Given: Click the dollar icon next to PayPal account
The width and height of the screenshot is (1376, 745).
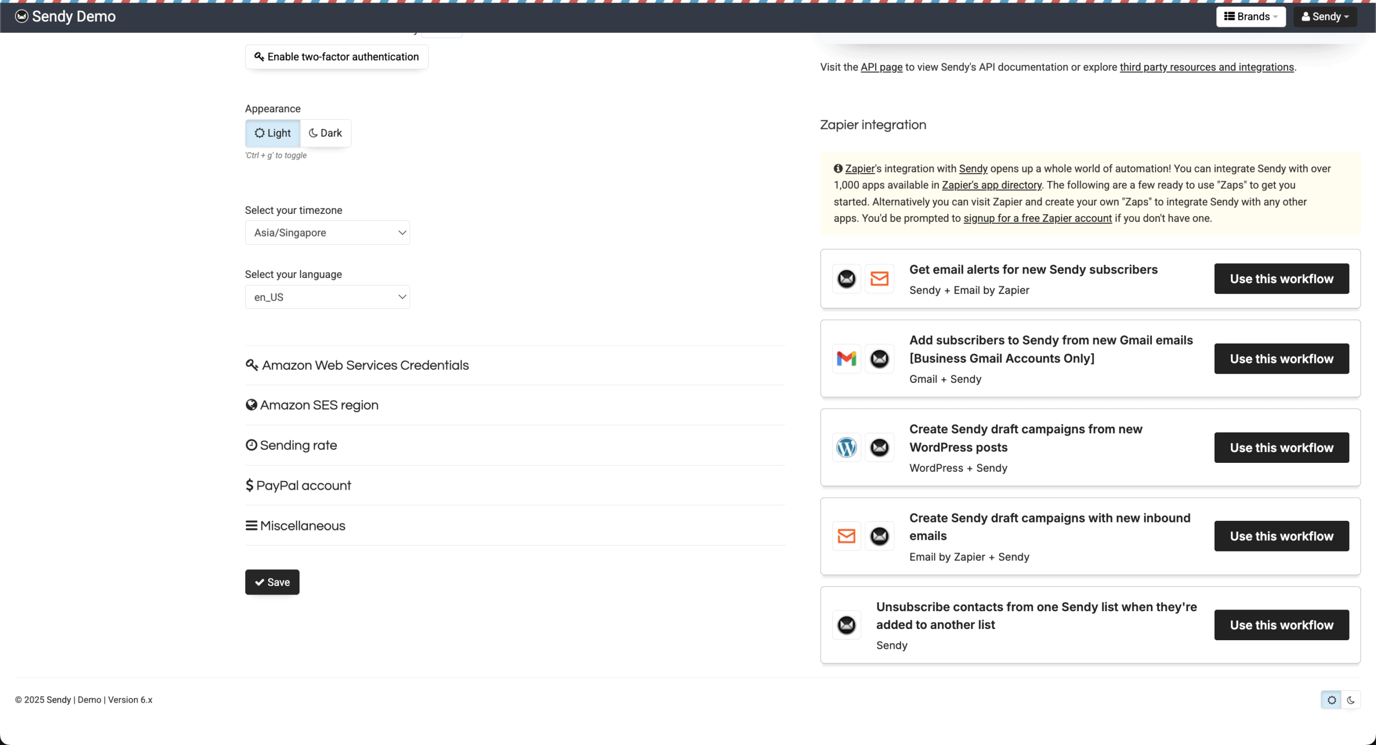Looking at the screenshot, I should pyautogui.click(x=250, y=484).
